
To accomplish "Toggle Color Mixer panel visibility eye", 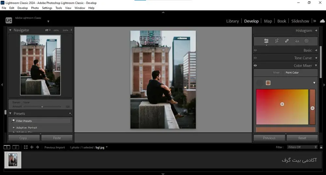I will point(255,66).
